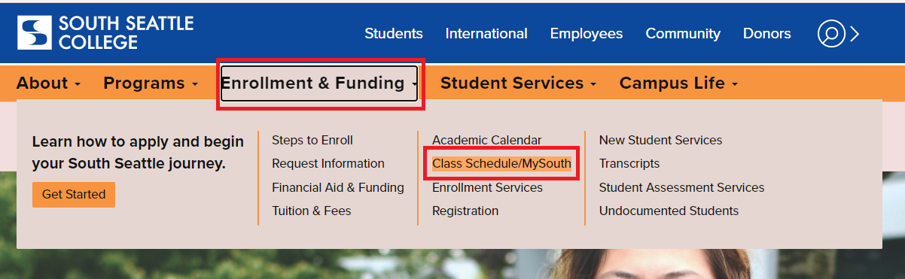905x279 pixels.
Task: Select Financial Aid & Funding link
Action: pyautogui.click(x=338, y=187)
